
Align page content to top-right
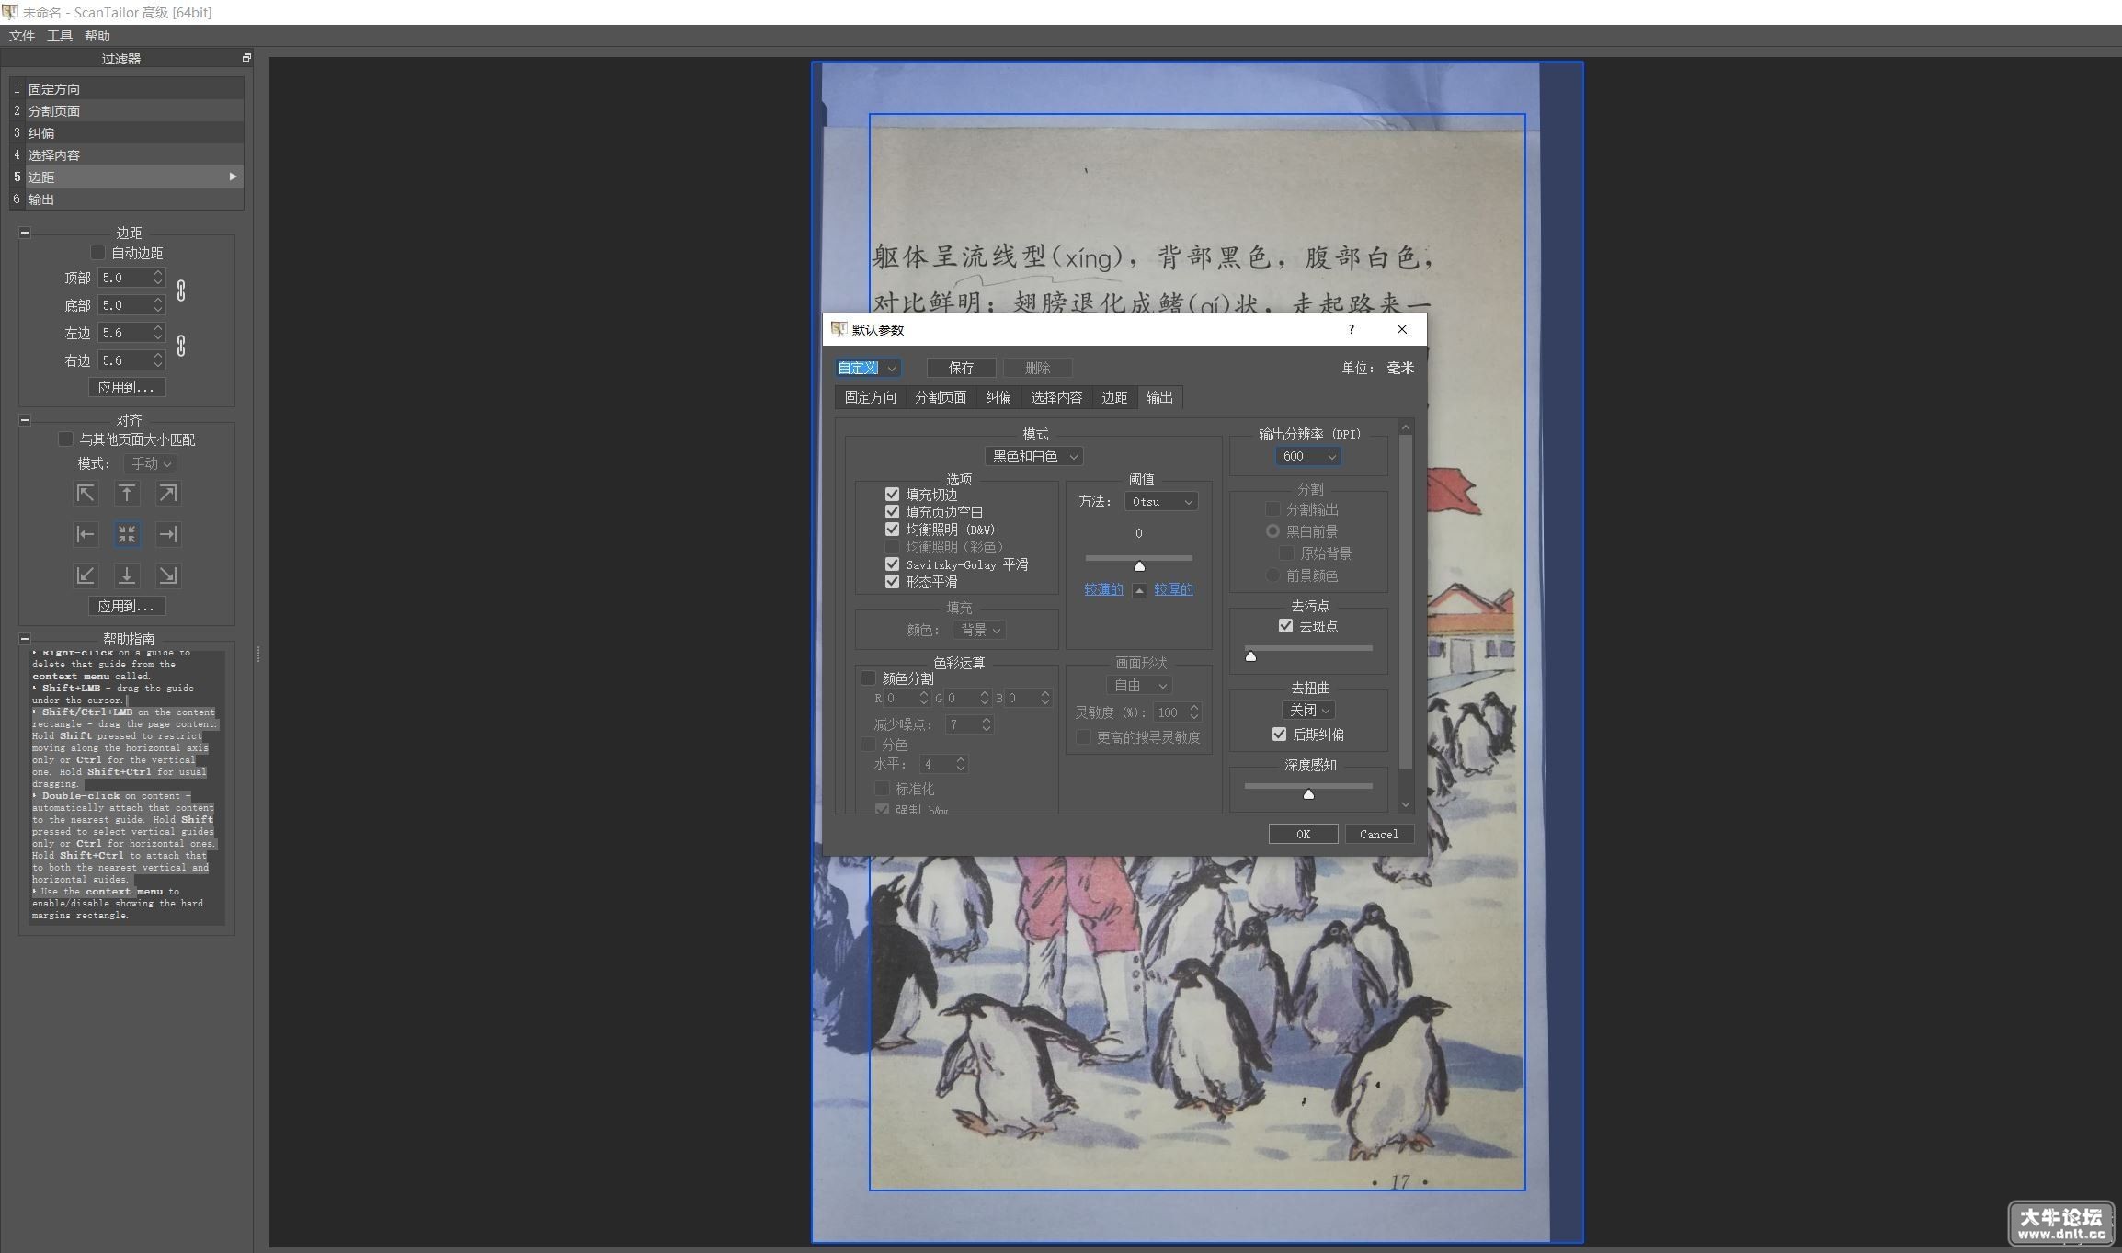pos(167,494)
